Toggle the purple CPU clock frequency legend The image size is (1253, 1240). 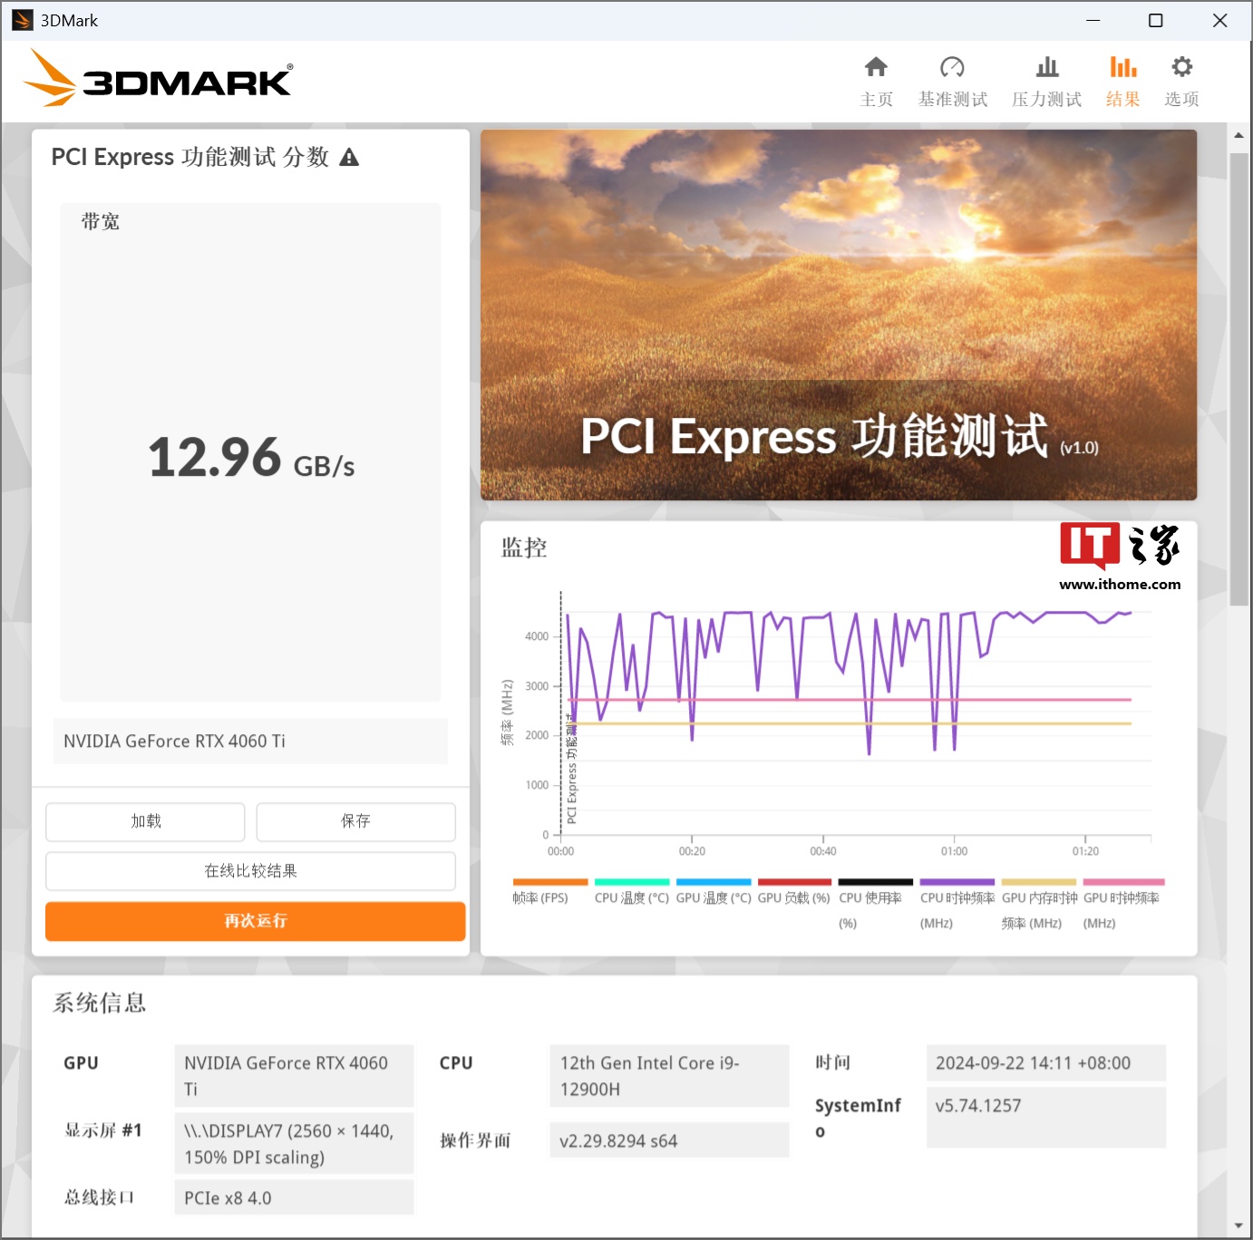pyautogui.click(x=957, y=882)
